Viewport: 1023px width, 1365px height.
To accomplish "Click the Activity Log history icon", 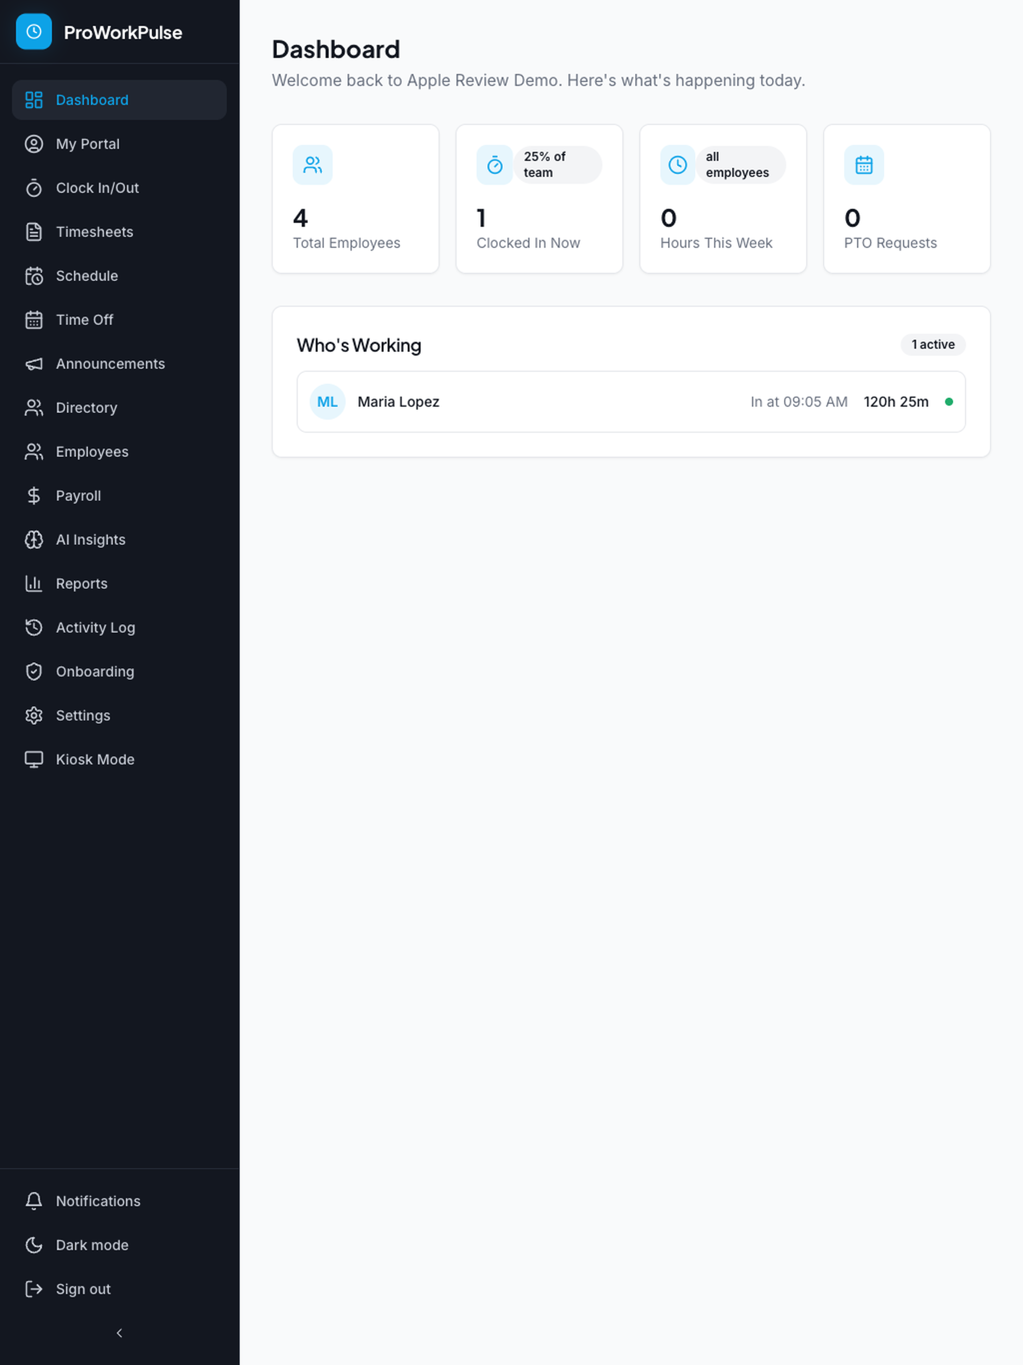I will 34,628.
